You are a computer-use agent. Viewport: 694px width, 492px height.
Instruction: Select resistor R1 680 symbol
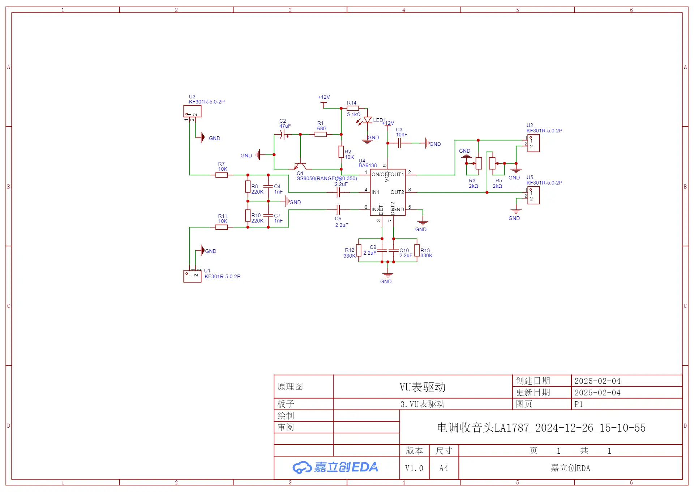321,135
